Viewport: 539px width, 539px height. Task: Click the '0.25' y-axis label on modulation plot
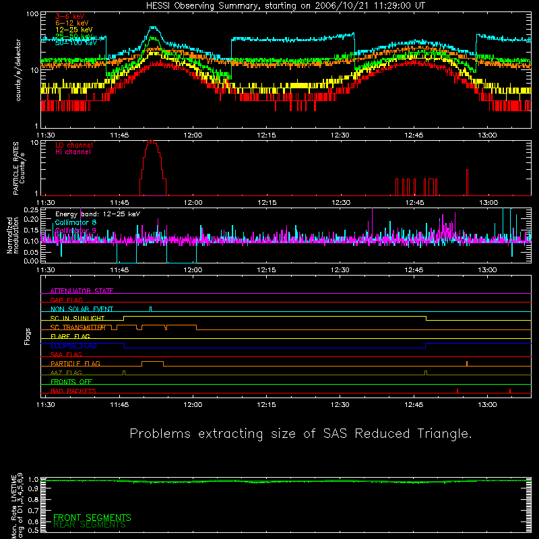(31, 210)
